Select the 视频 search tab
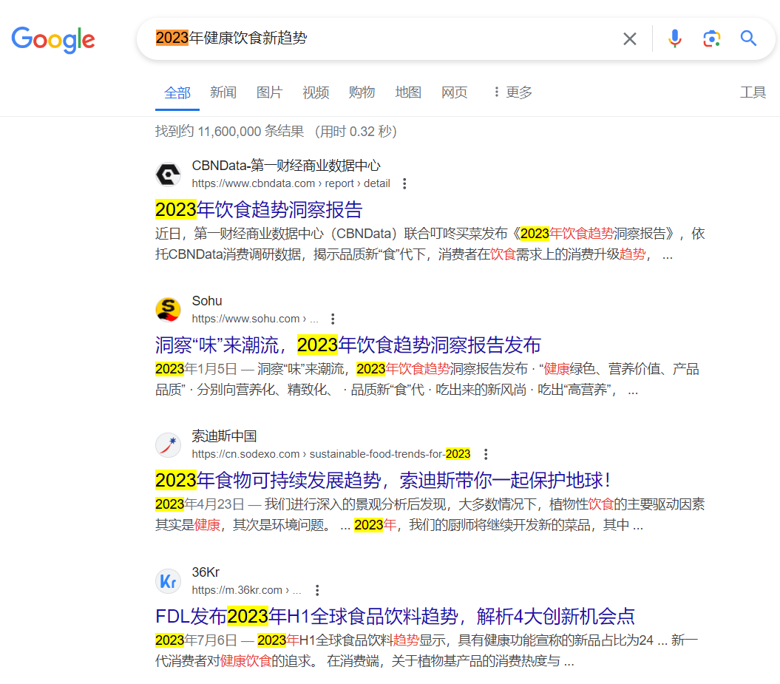 coord(316,92)
